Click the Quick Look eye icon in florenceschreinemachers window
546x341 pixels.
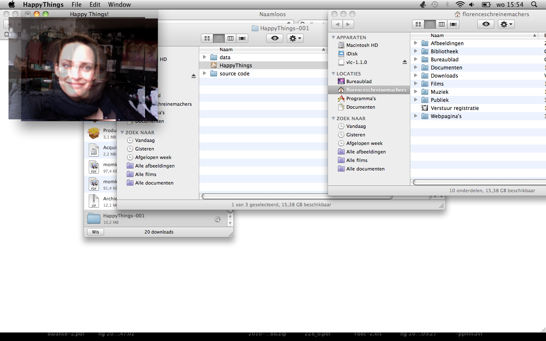tap(486, 24)
